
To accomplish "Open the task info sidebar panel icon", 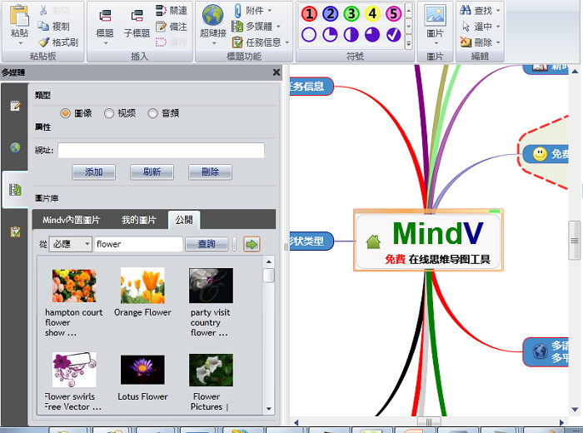I will (x=15, y=232).
